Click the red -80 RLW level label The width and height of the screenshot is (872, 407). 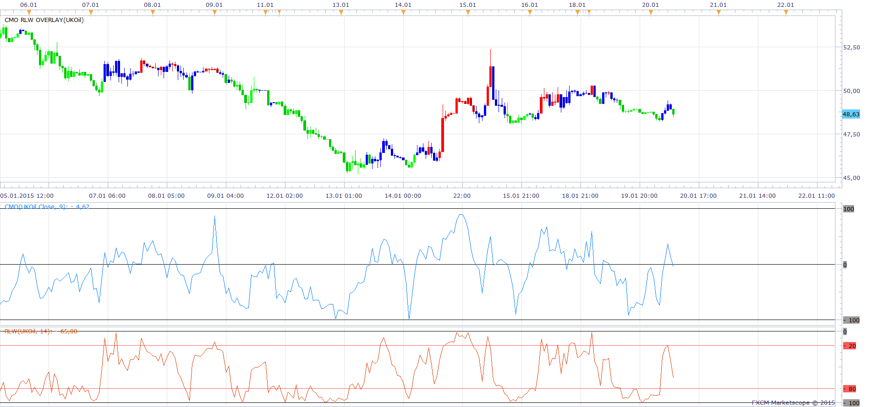850,389
